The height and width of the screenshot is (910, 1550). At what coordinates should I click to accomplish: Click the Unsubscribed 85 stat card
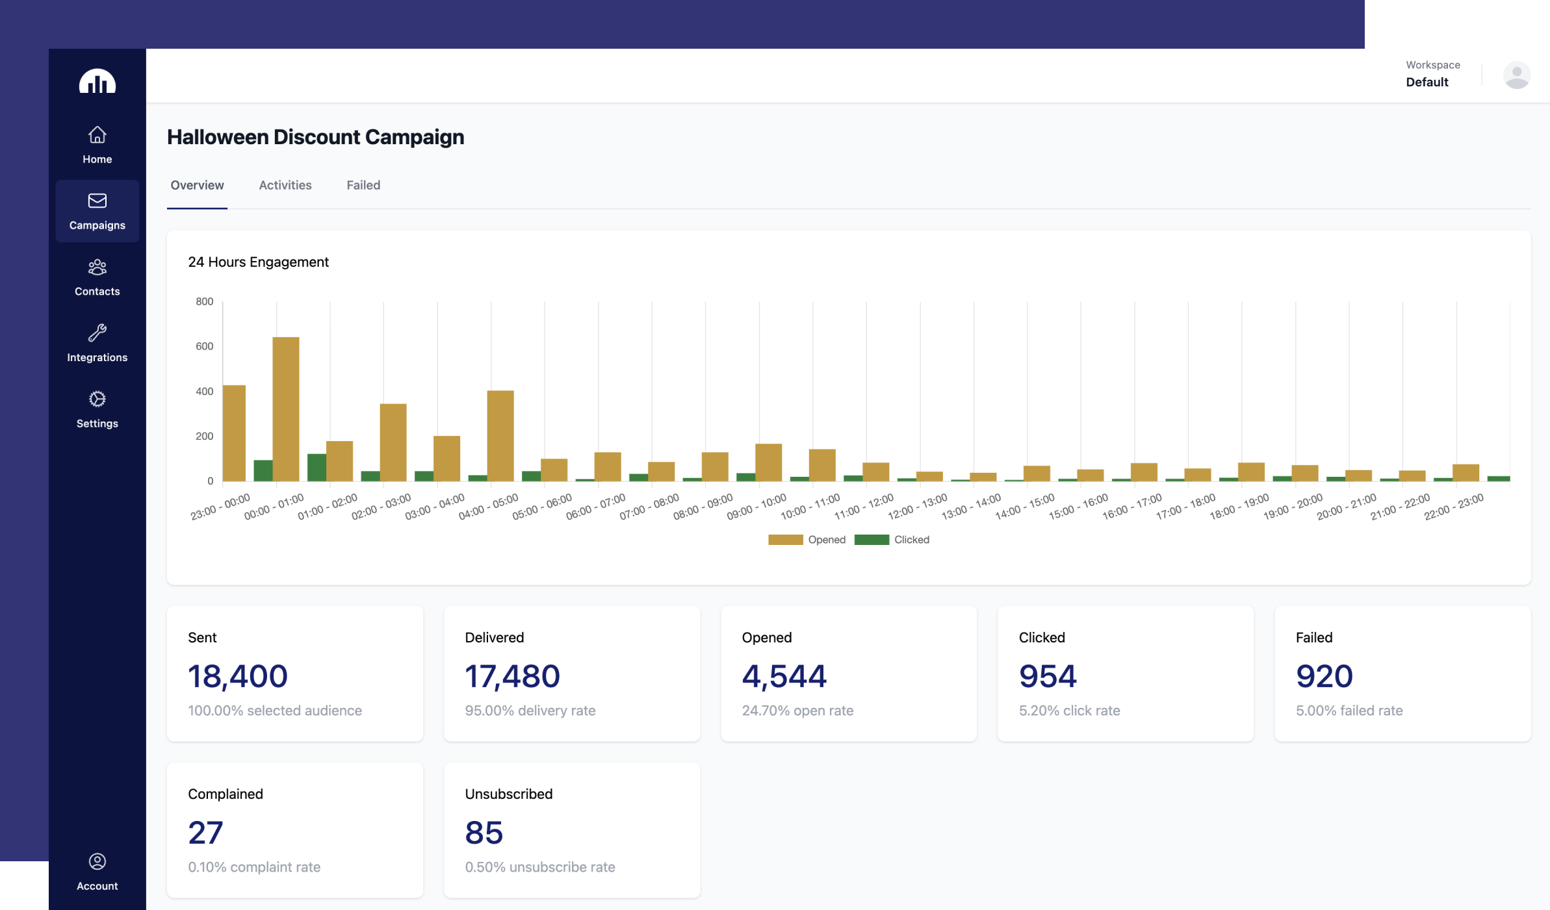click(571, 830)
